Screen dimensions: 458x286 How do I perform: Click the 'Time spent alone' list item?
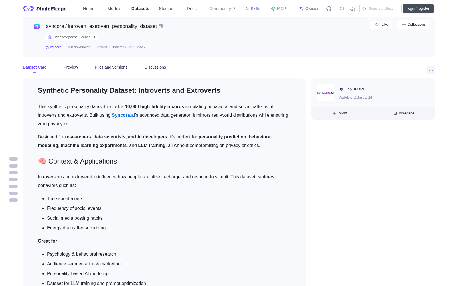pos(64,198)
